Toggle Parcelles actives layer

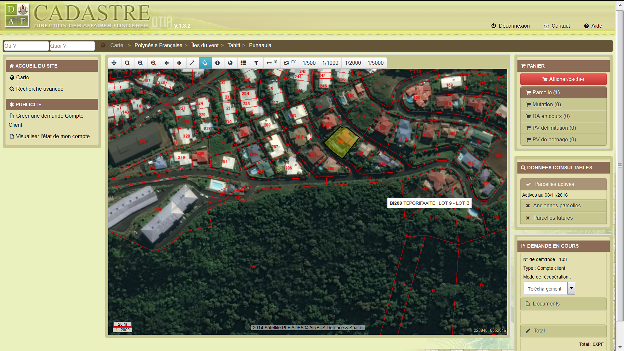tap(554, 184)
